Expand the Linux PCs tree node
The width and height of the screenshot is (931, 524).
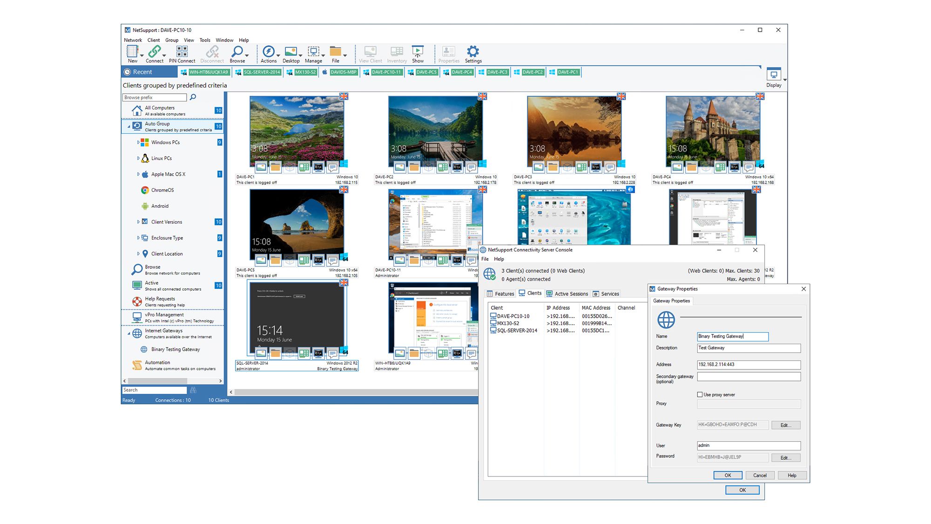click(x=138, y=158)
